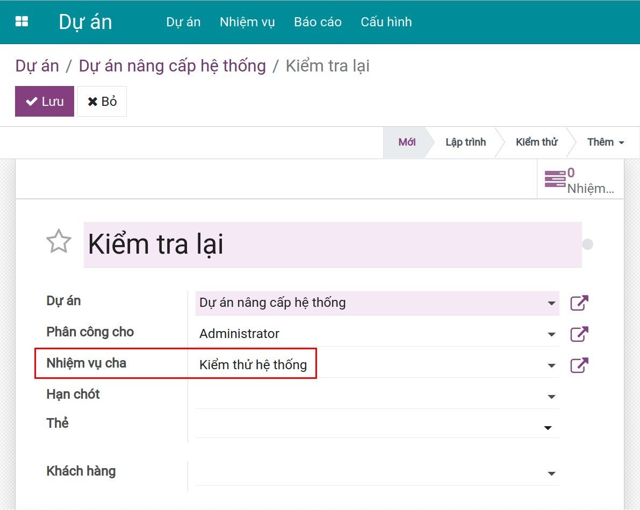640x510 pixels.
Task: Expand the Thêm stage dropdown
Action: coord(605,142)
